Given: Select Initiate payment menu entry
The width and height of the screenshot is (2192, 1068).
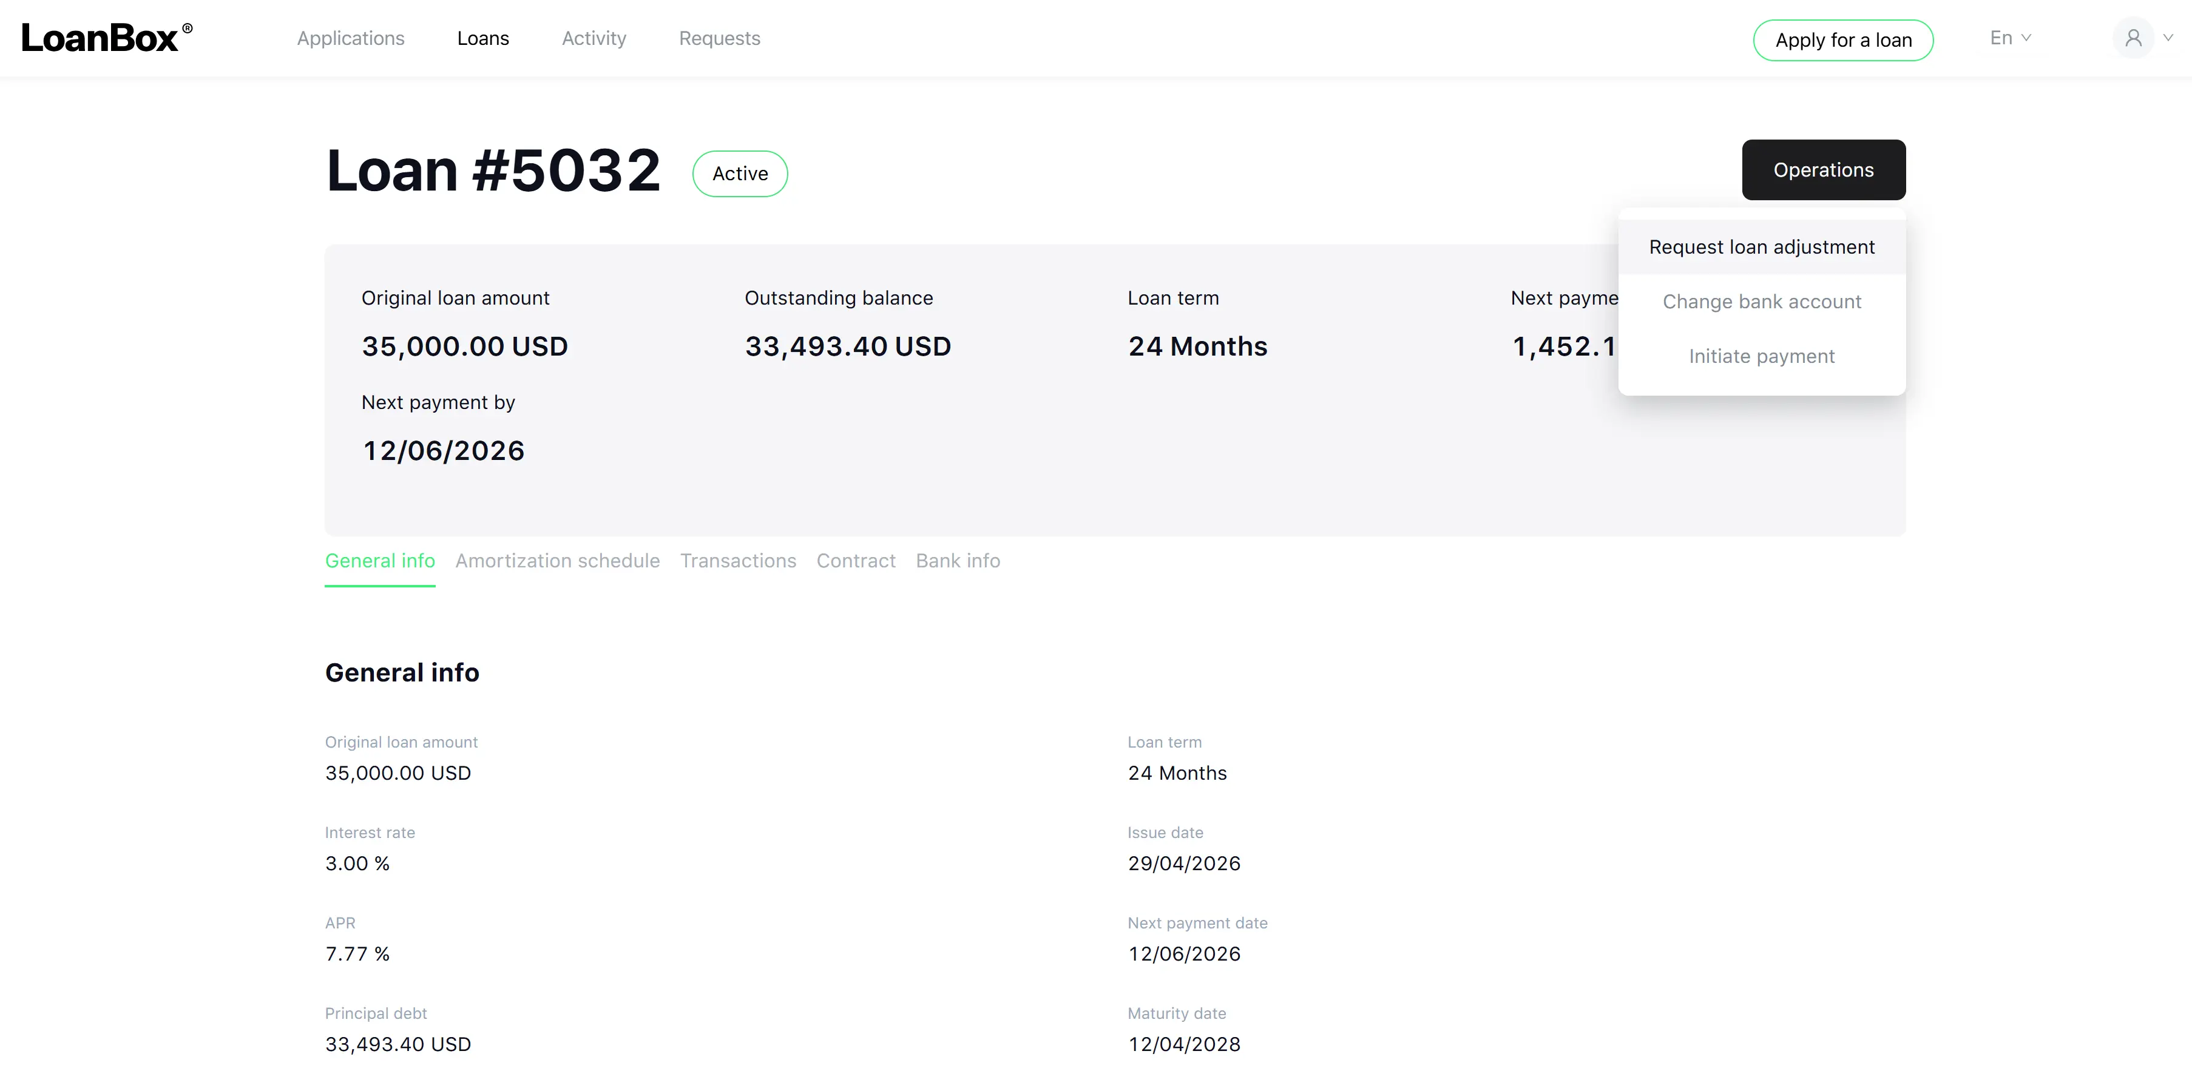Looking at the screenshot, I should (1761, 356).
